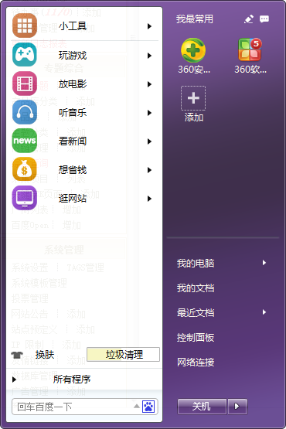This screenshot has width=286, height=429.
Task: Expand the 想省钱 submenu arrow
Action: tap(149, 170)
